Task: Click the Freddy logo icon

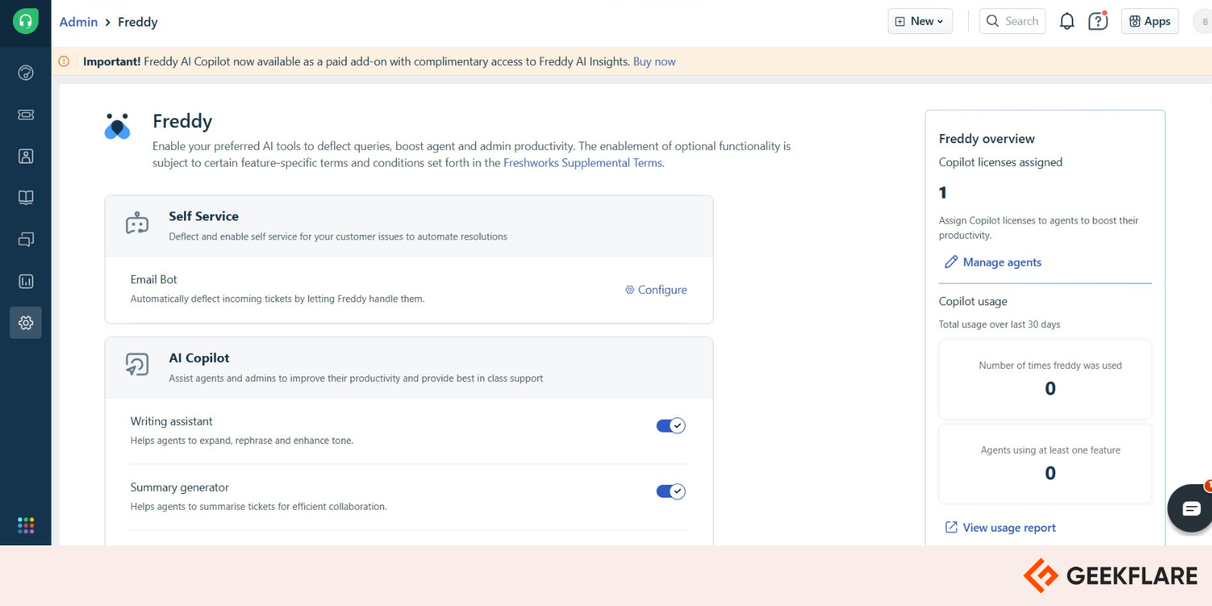Action: point(117,127)
